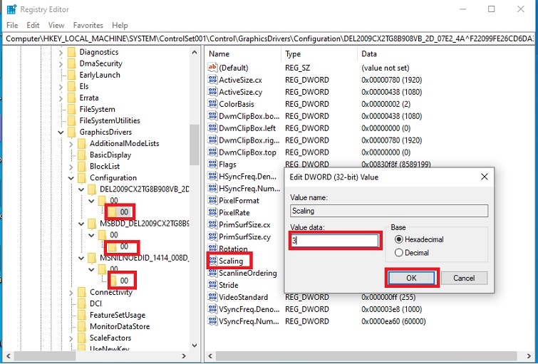The height and width of the screenshot is (364, 538).
Task: Click the (Default) string value icon
Action: [x=213, y=67]
